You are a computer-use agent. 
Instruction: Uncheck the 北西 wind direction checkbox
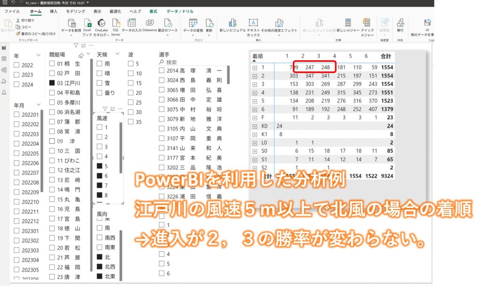[x=99, y=266]
